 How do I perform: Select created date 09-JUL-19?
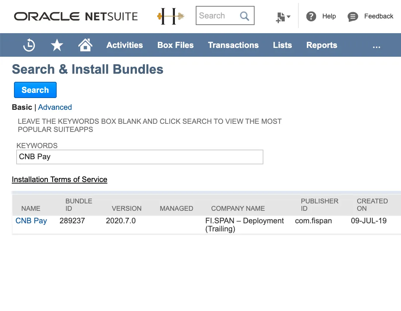click(369, 221)
